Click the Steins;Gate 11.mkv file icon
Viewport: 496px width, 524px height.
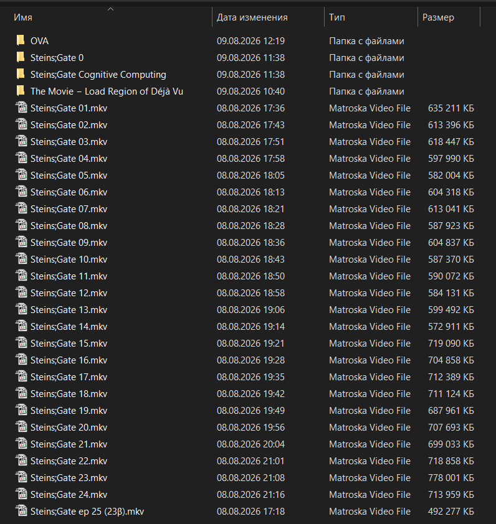pos(21,275)
